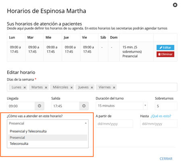Remove the Viernes tag with its x
The height and width of the screenshot is (167, 182).
[114, 87]
